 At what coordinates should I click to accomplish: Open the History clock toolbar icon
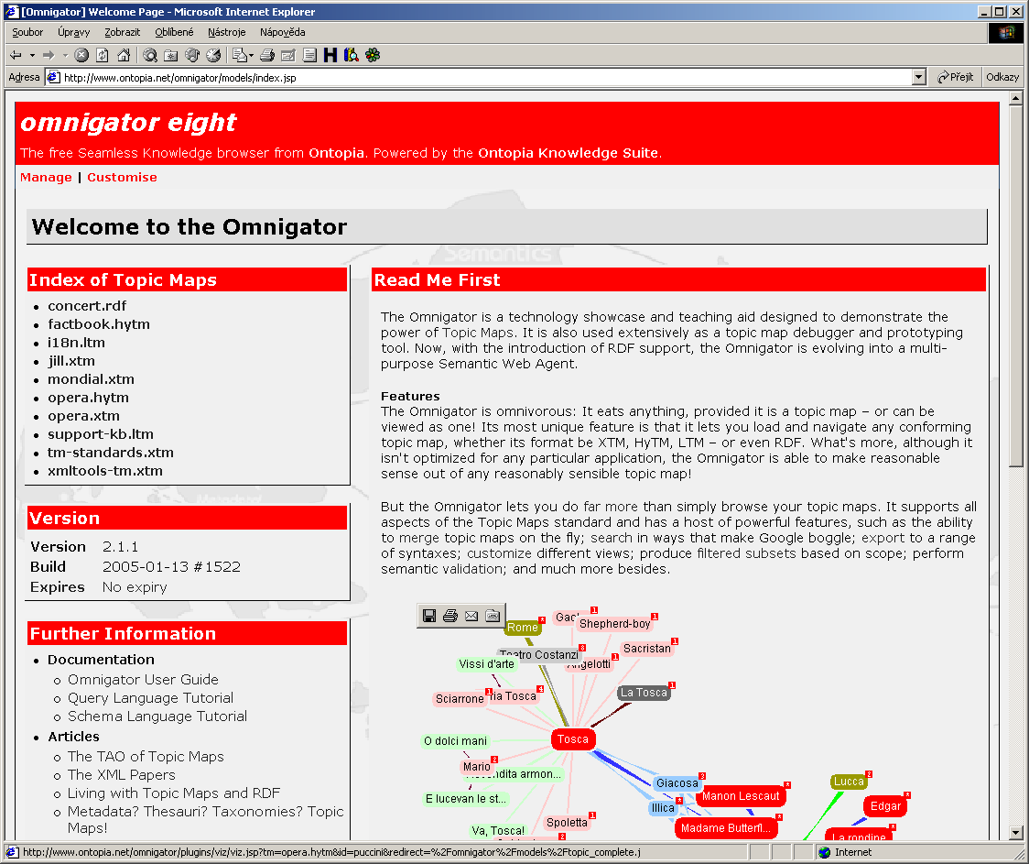tap(214, 55)
